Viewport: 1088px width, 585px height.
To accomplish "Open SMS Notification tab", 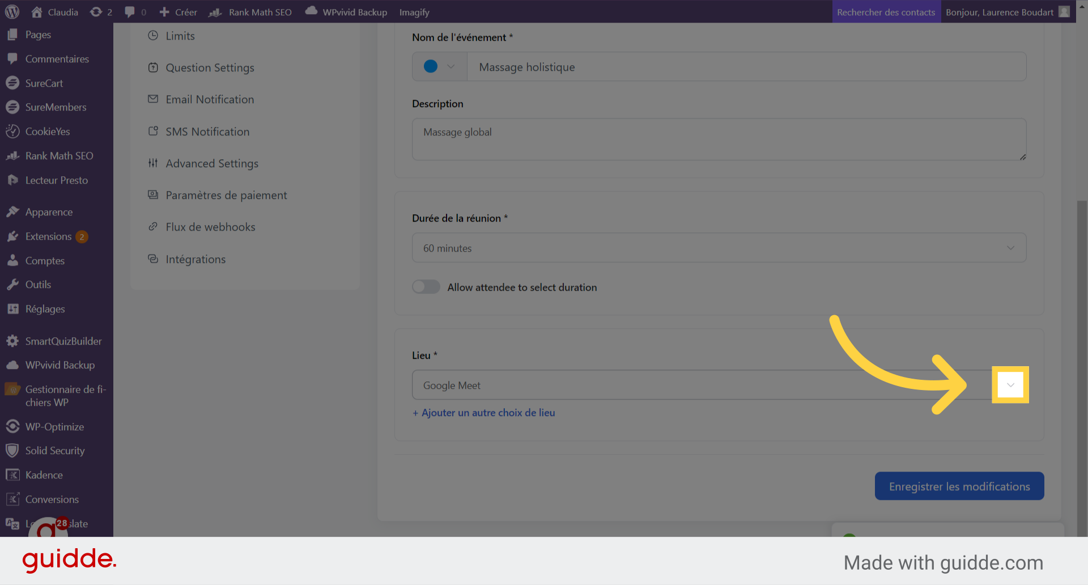I will coord(199,132).
